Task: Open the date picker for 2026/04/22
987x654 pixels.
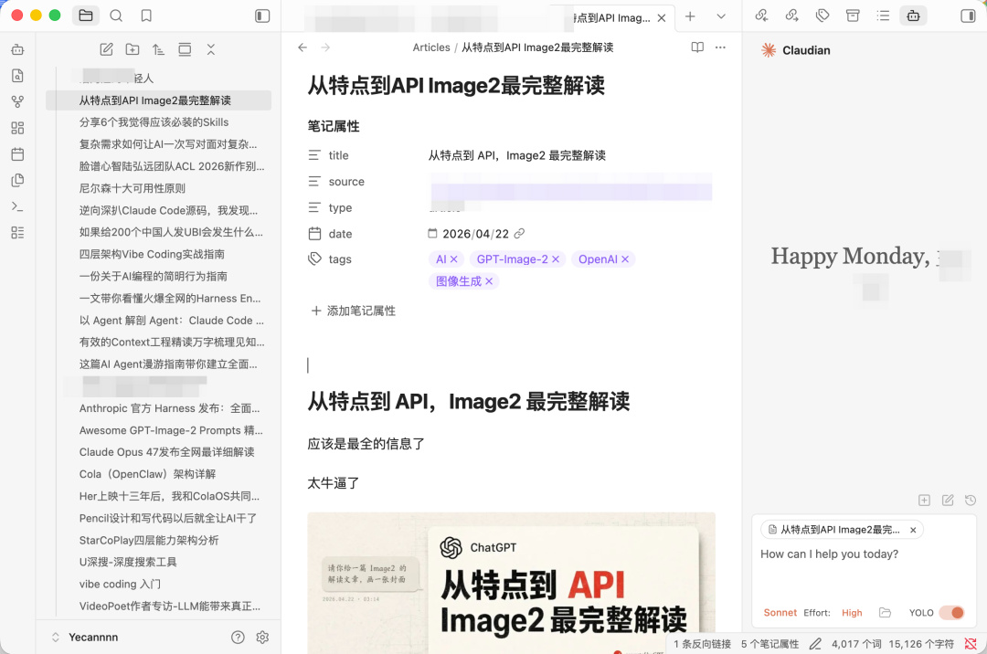Action: tap(431, 233)
